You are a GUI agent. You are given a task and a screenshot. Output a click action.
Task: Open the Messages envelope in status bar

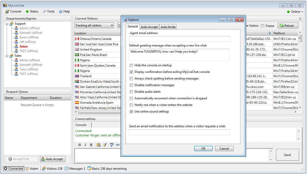coord(66,168)
